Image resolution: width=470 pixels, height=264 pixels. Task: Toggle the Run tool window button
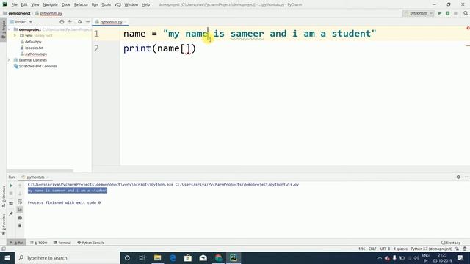(17, 243)
